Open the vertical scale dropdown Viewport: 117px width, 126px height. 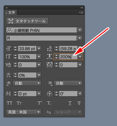tap(39, 56)
